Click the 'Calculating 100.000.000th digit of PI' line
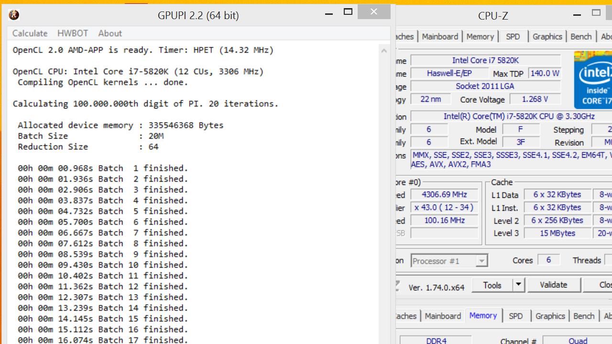 click(145, 104)
